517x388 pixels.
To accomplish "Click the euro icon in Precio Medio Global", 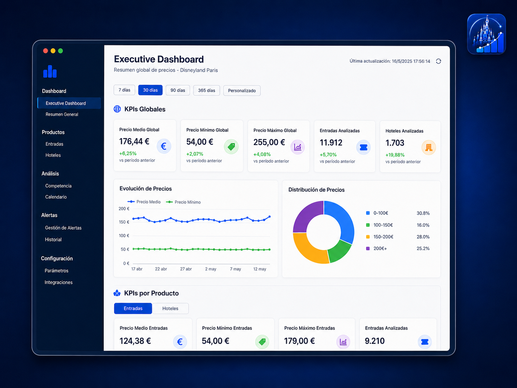I will tap(164, 146).
